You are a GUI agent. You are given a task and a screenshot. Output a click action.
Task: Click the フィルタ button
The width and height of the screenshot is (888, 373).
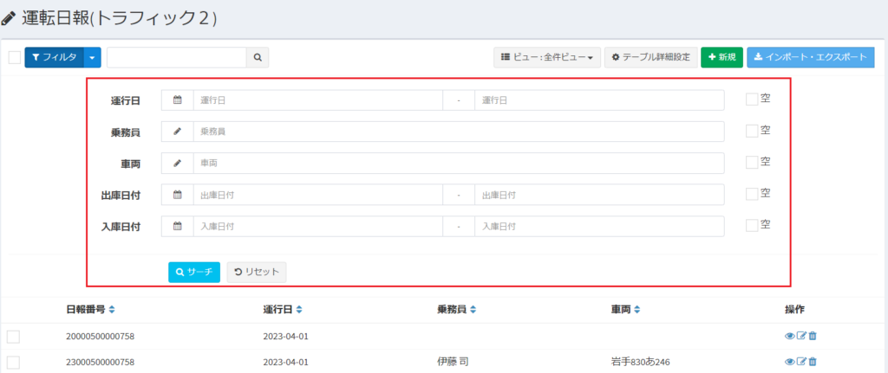(x=55, y=58)
